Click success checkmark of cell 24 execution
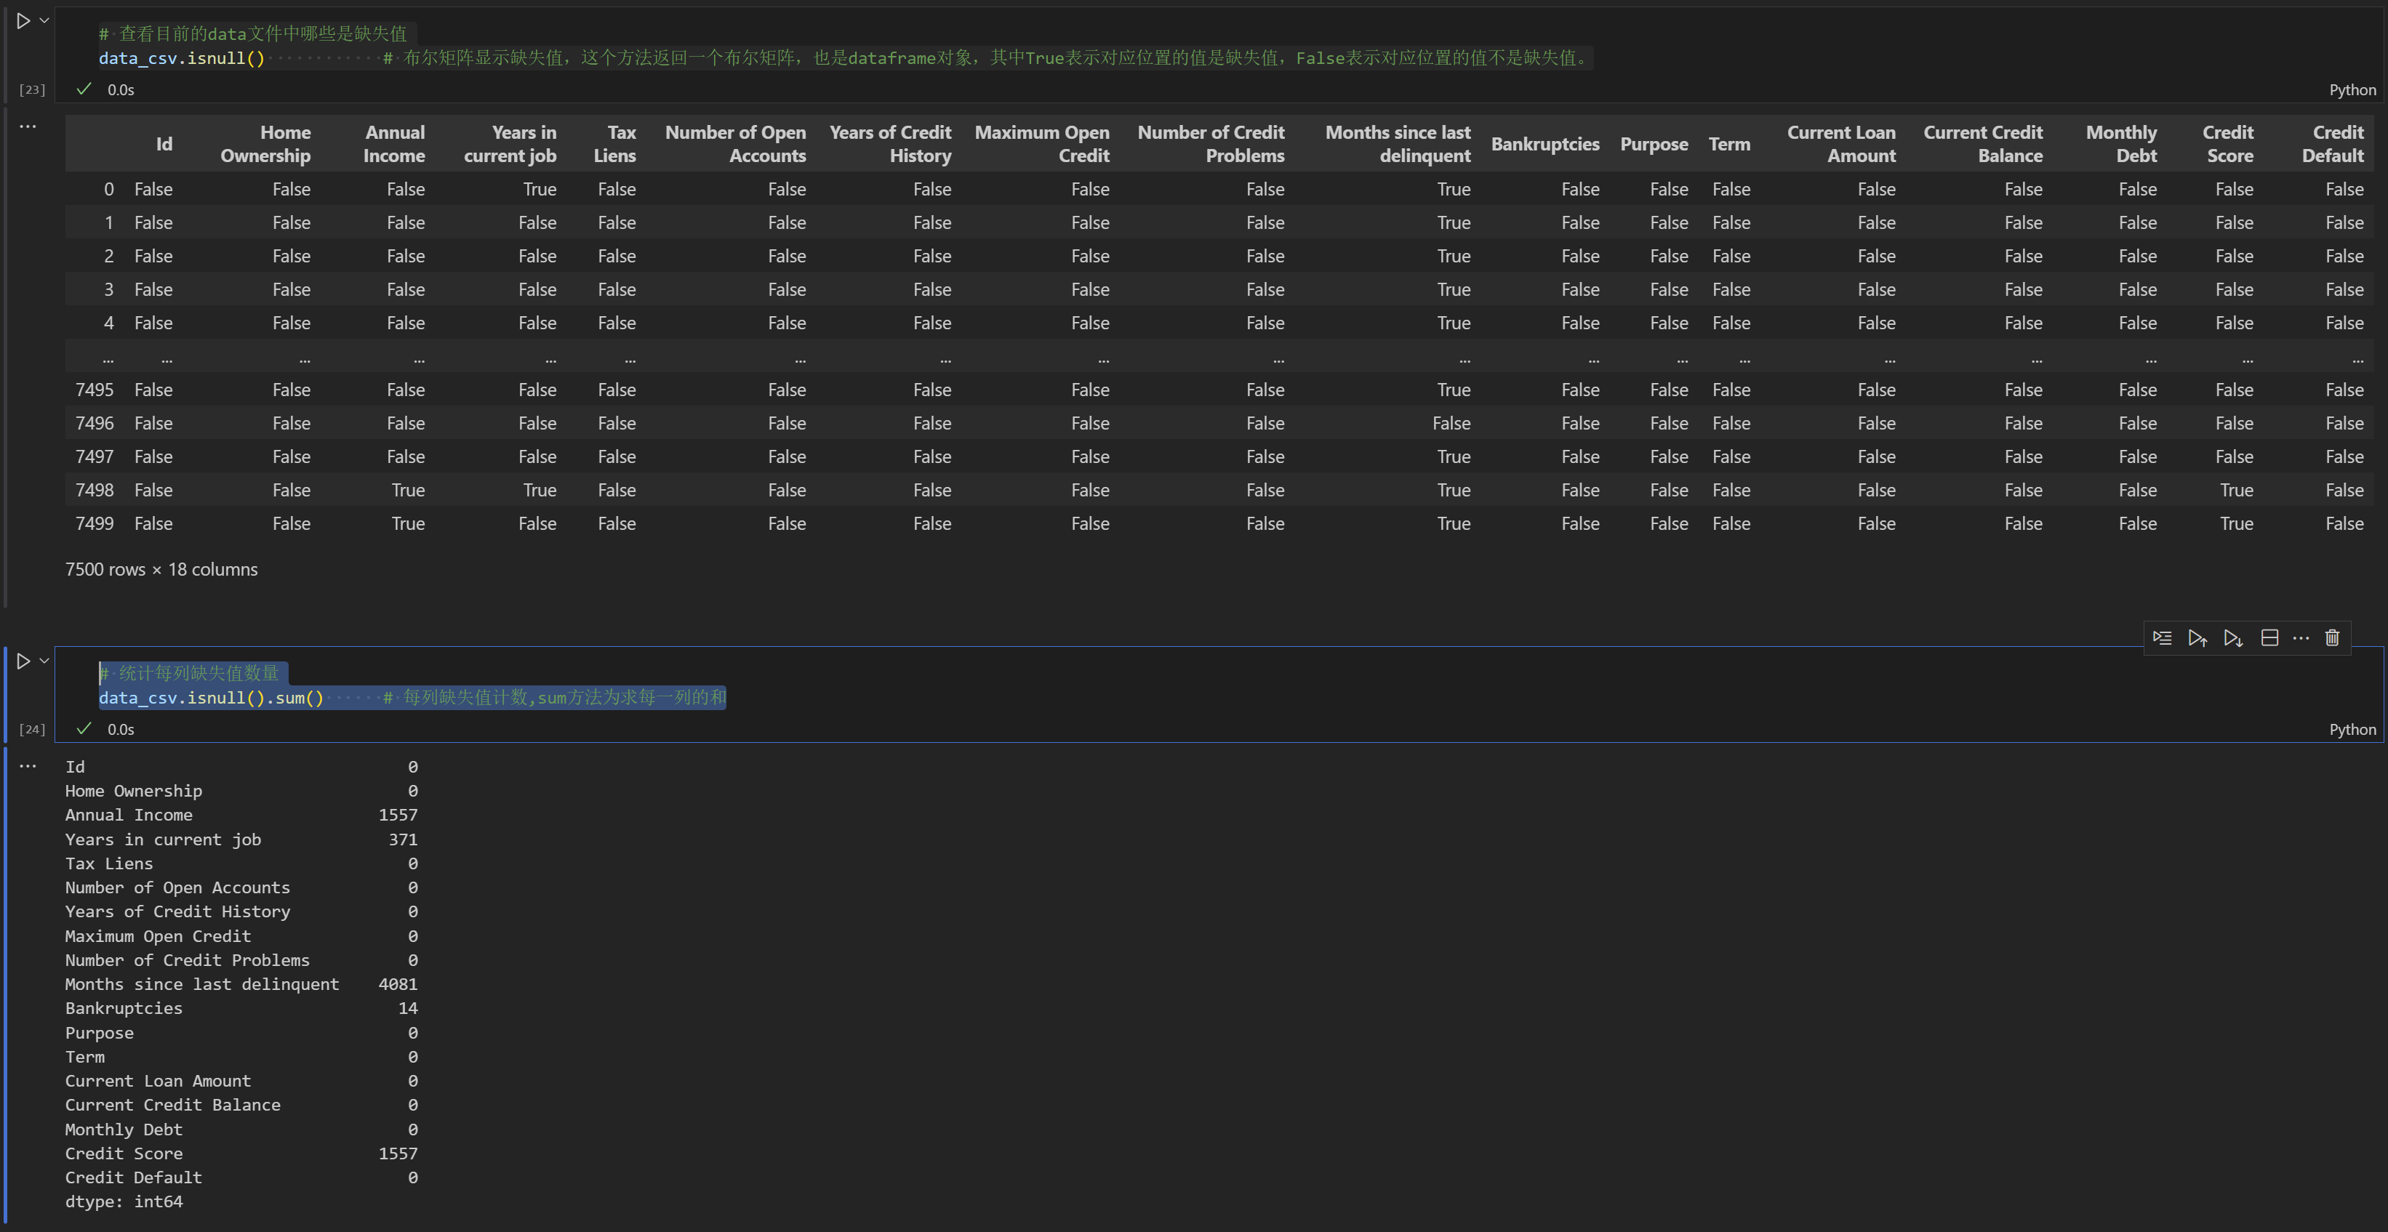2388x1232 pixels. (84, 729)
